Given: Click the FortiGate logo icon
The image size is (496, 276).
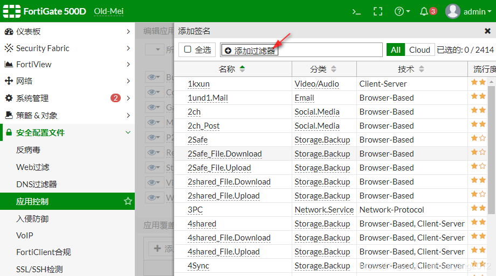Looking at the screenshot, I should 12,11.
